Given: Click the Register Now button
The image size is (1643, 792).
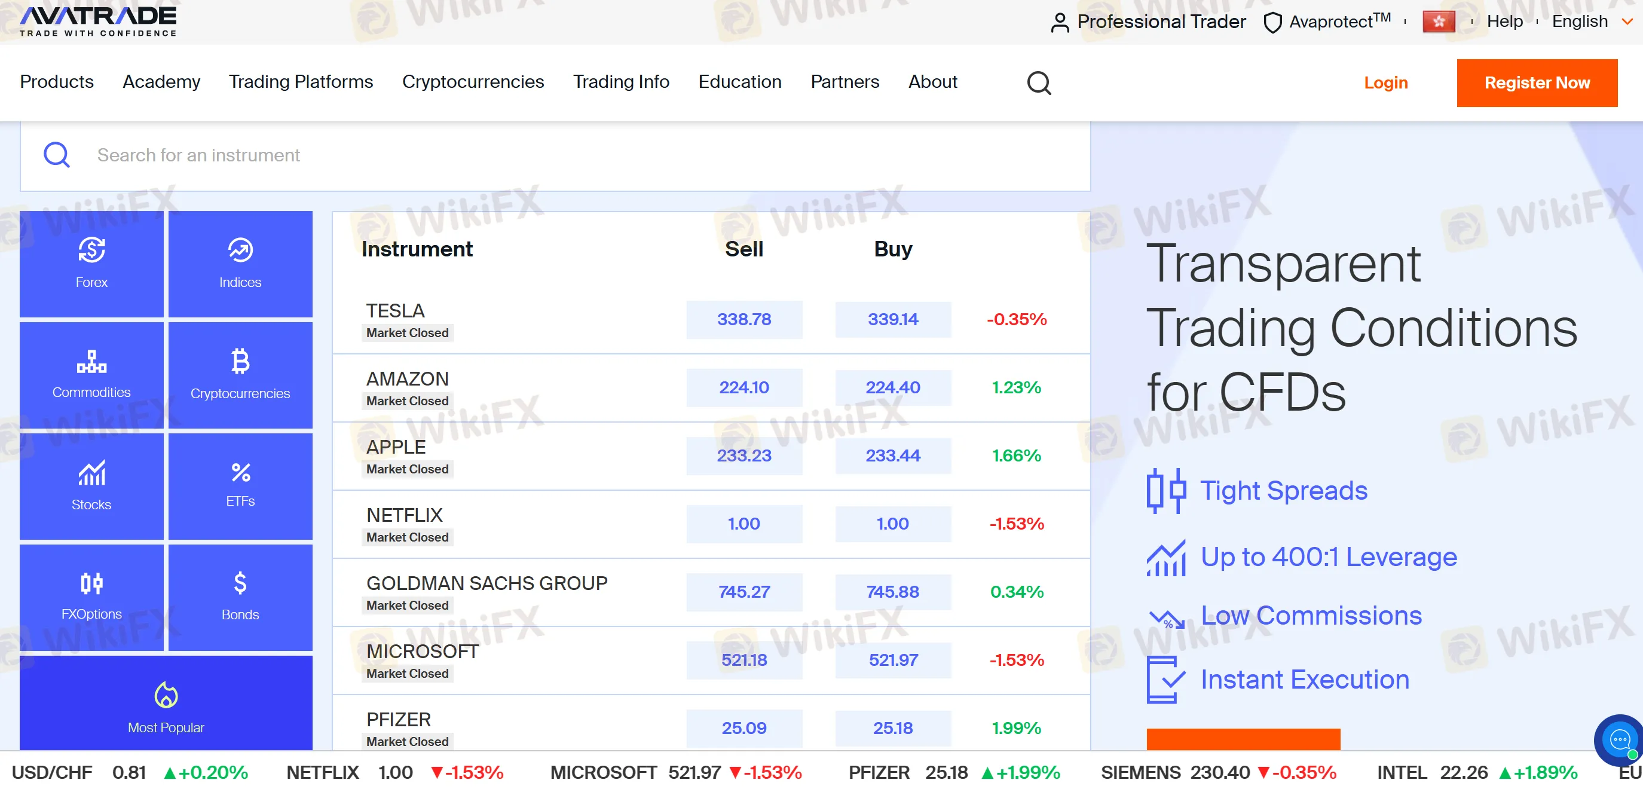Looking at the screenshot, I should coord(1536,83).
